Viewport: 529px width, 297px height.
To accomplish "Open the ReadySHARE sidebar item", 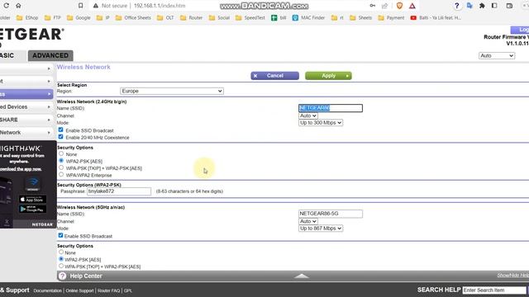I will click(26, 120).
